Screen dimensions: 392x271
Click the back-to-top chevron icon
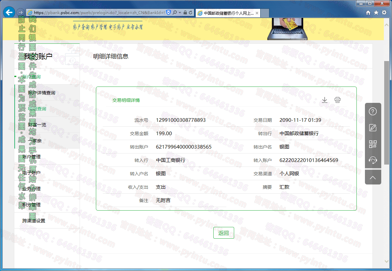click(373, 178)
